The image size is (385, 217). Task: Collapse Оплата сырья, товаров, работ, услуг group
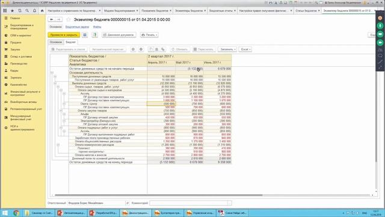point(58,87)
